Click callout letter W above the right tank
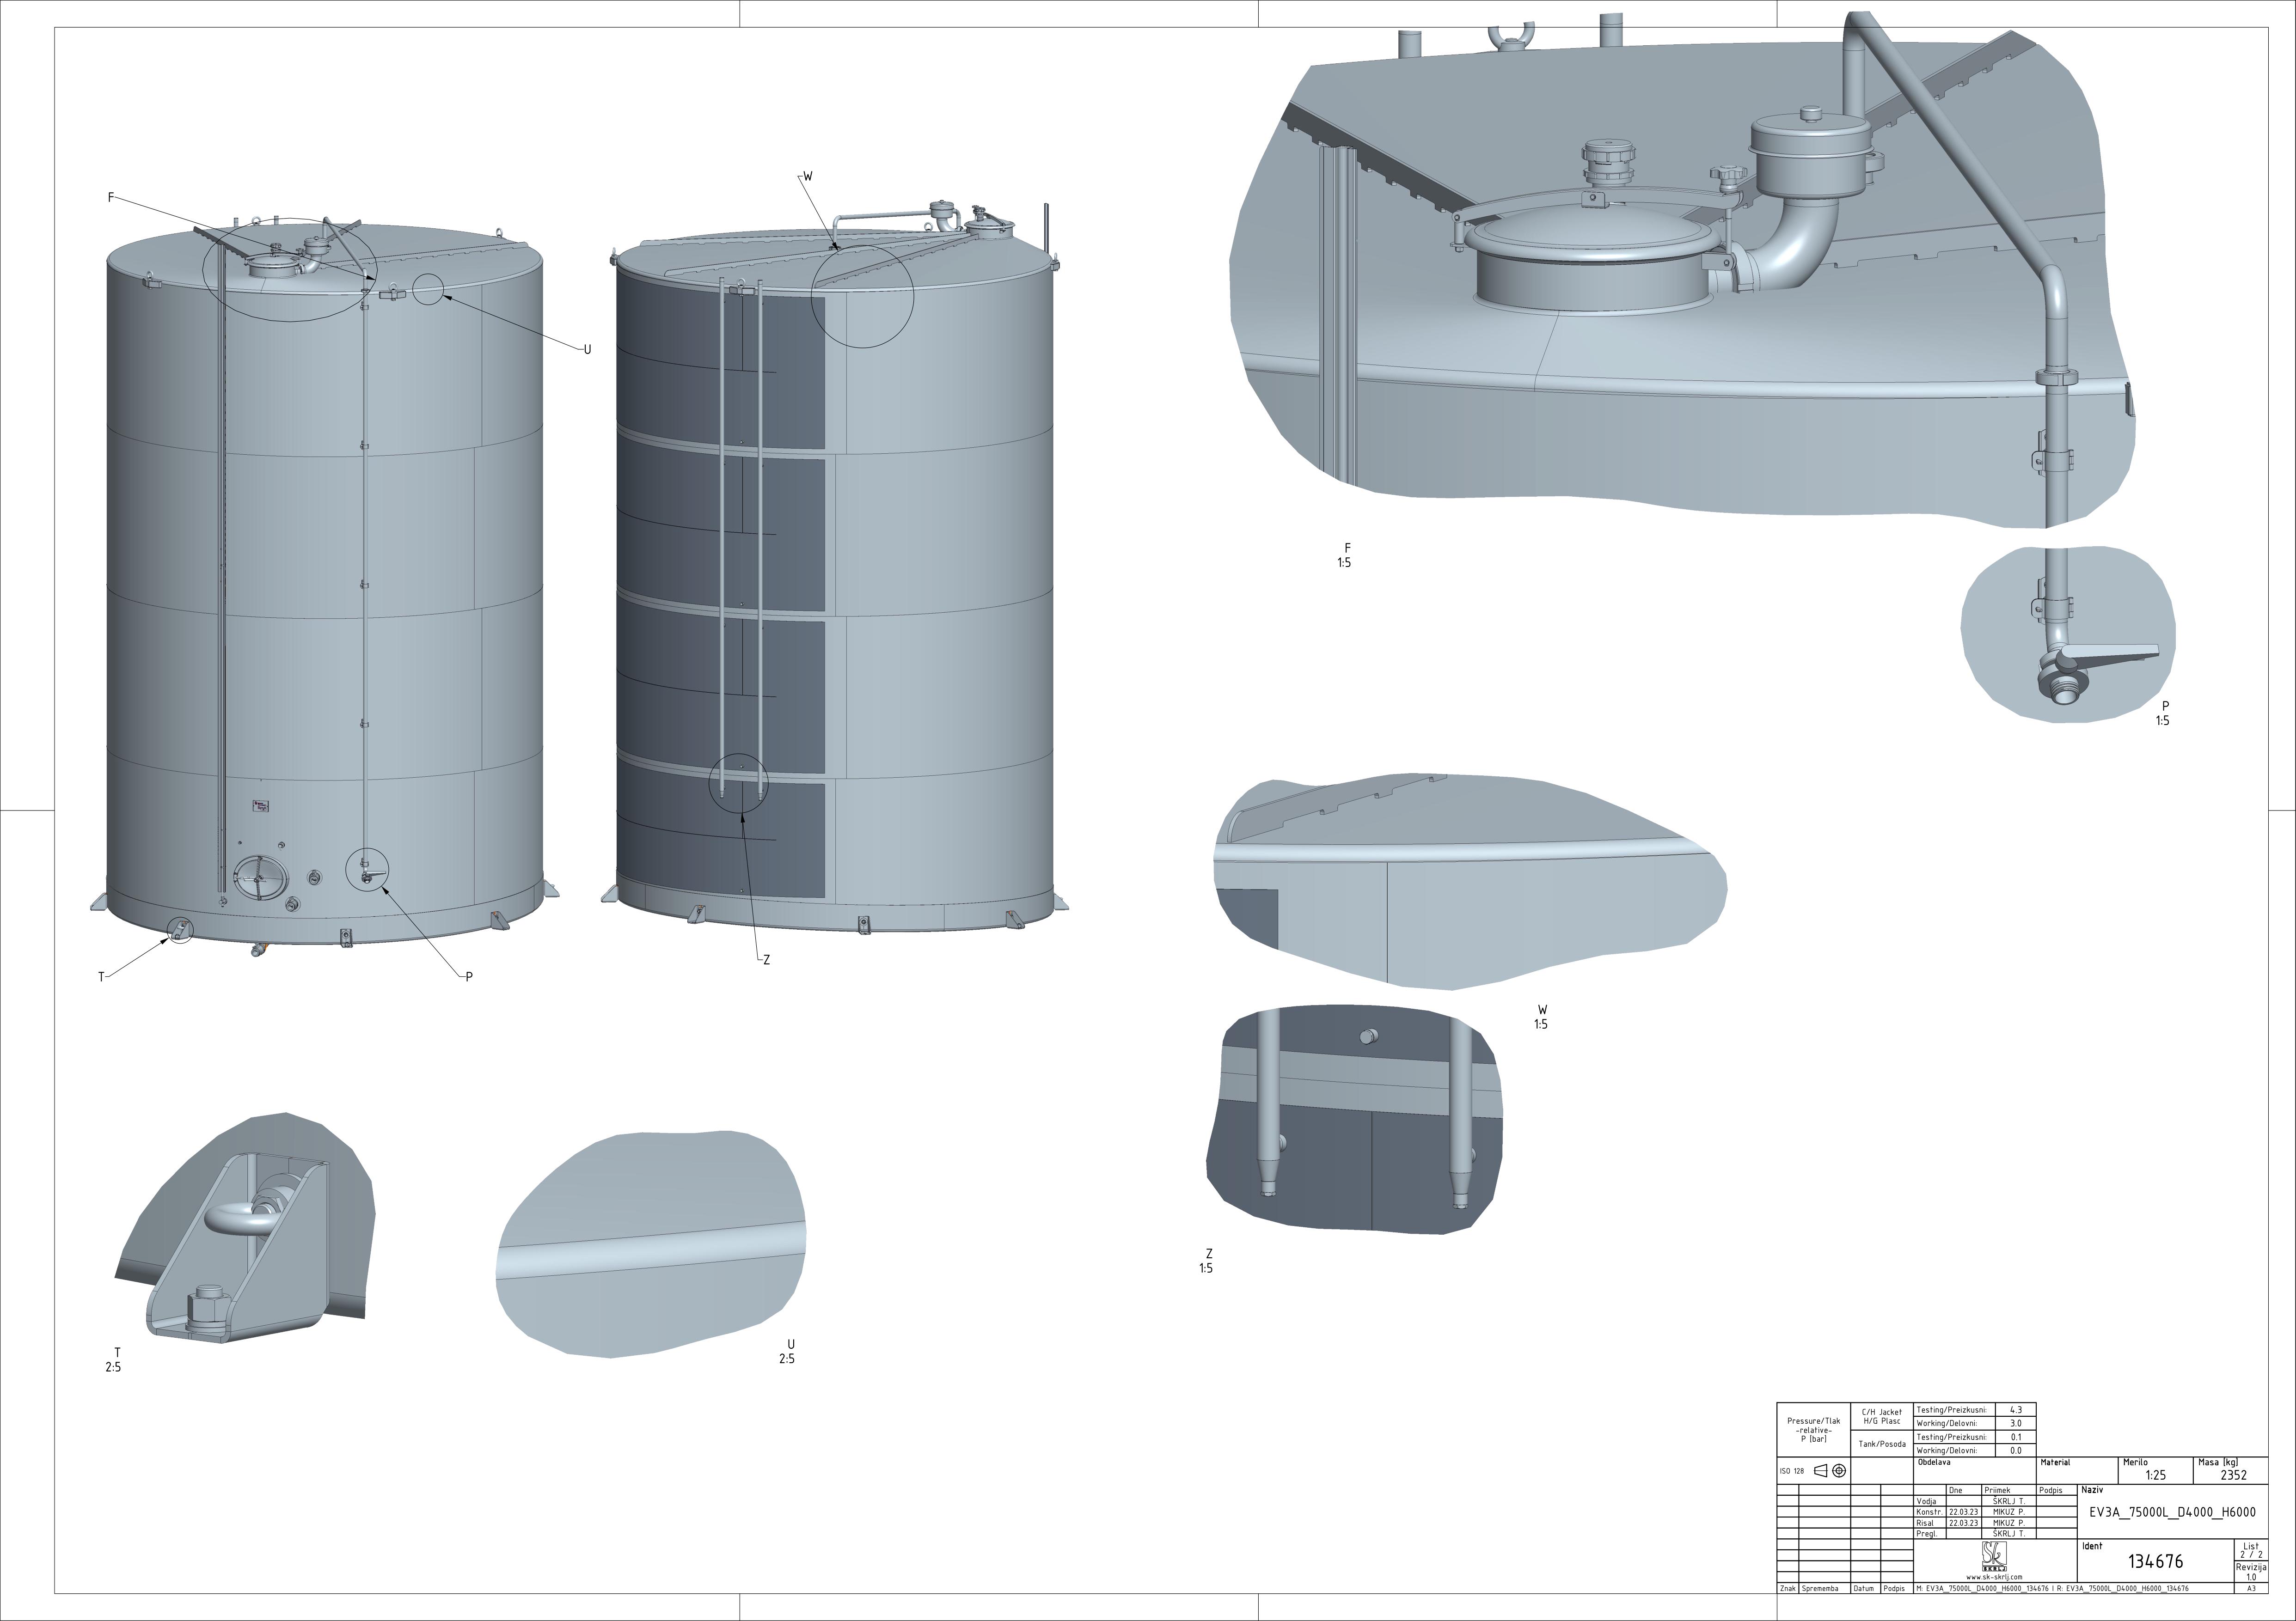 coord(808,176)
